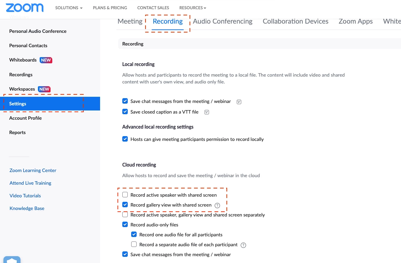Toggle Record one audio file for all participants
401x263 pixels.
click(134, 234)
